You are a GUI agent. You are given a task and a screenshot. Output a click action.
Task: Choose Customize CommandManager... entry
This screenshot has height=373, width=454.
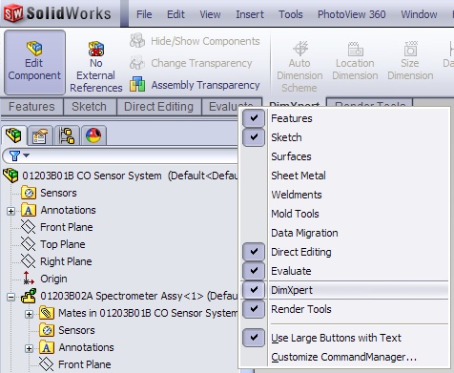click(343, 357)
